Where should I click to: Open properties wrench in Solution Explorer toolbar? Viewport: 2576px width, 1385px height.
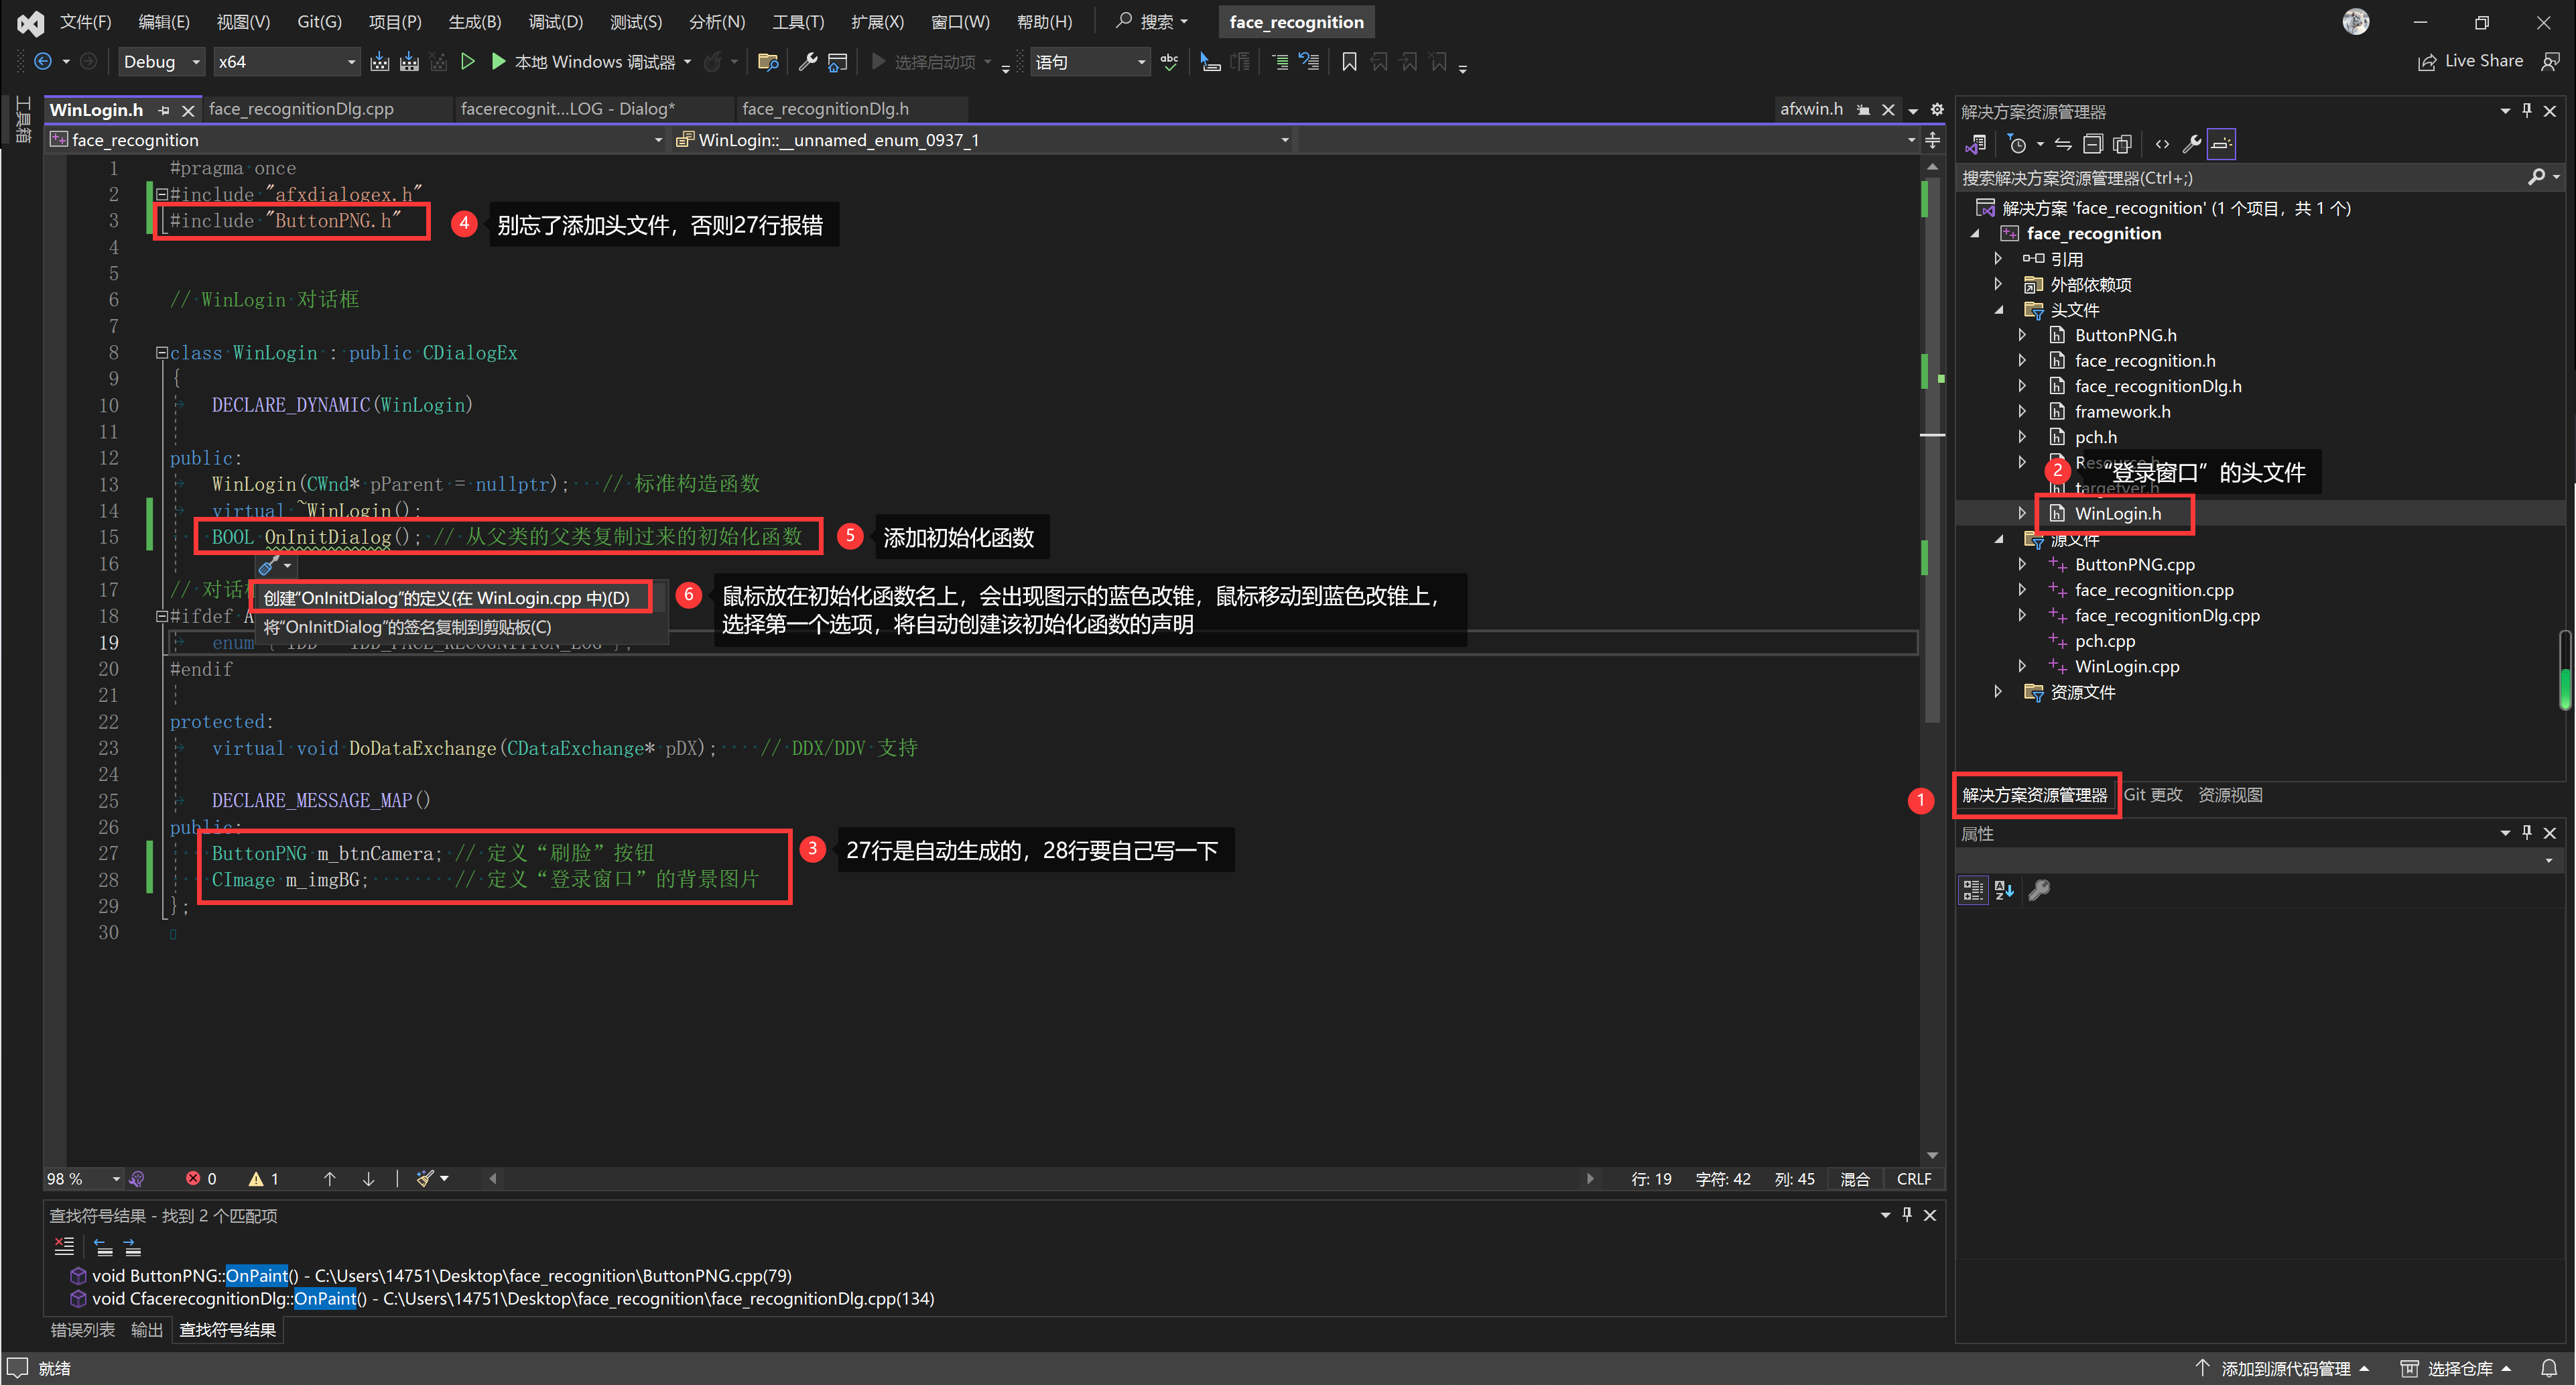tap(2191, 144)
